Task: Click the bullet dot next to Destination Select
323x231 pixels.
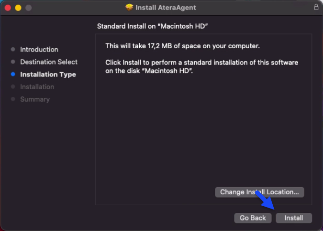Action: [x=13, y=62]
